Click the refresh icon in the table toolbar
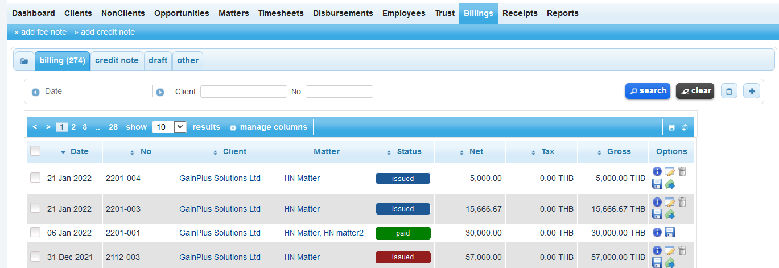This screenshot has width=779, height=268. pyautogui.click(x=685, y=127)
